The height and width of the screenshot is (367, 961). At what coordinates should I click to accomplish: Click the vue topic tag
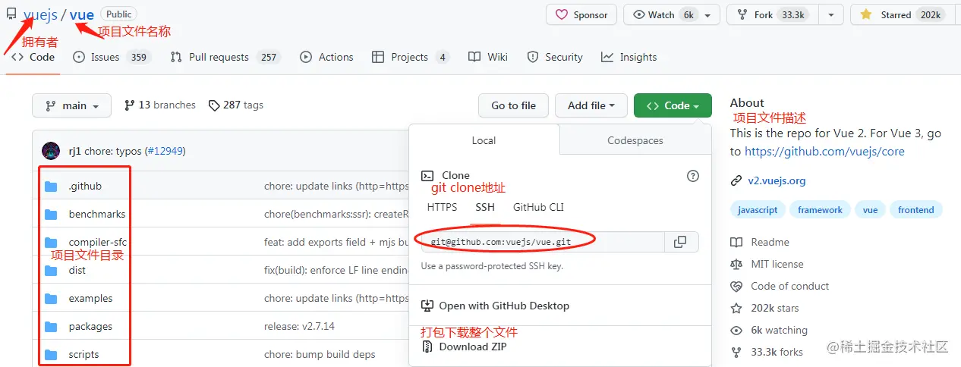tap(870, 210)
